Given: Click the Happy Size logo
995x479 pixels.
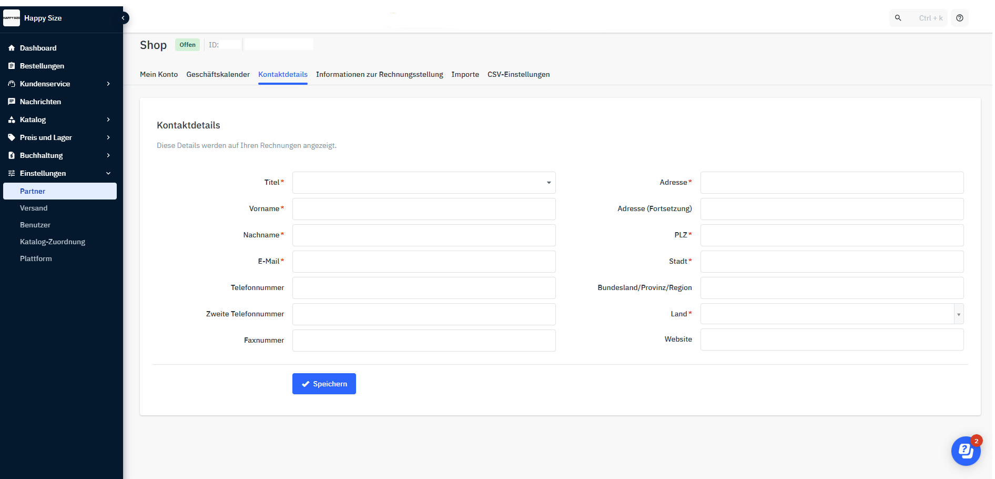Looking at the screenshot, I should click(12, 18).
